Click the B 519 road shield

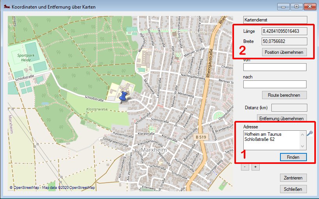pos(201,137)
